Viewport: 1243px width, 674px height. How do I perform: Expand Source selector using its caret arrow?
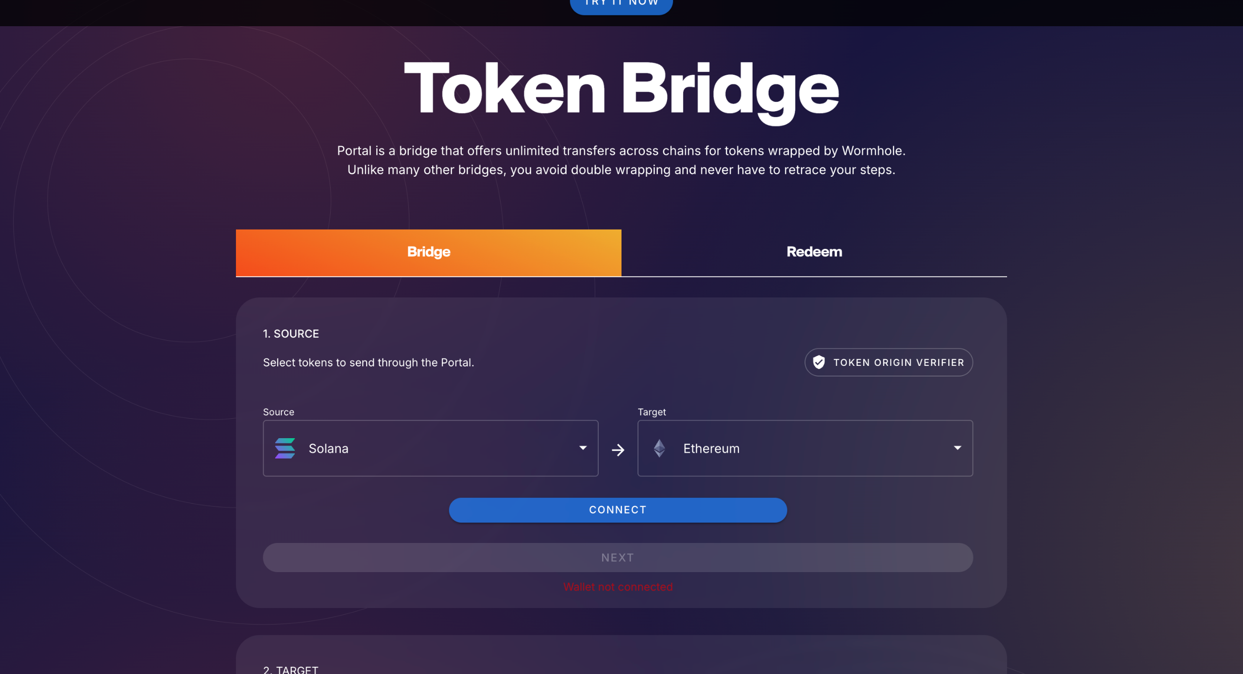(x=583, y=448)
